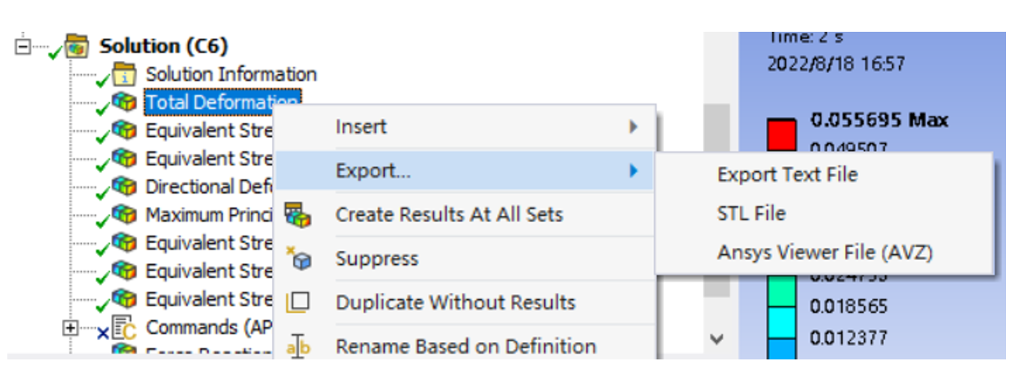Expand the Commands tree node
The width and height of the screenshot is (1015, 370).
71,328
